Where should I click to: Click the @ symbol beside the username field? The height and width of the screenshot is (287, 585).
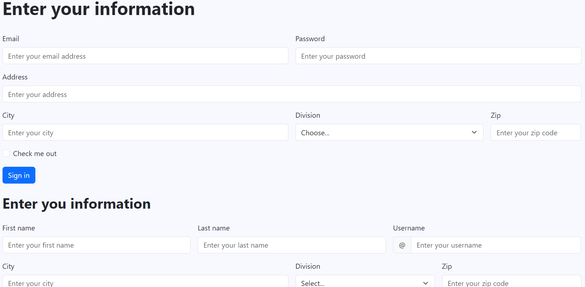click(x=402, y=245)
